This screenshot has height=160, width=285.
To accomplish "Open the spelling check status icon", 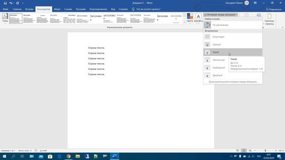I will [x=36, y=151].
